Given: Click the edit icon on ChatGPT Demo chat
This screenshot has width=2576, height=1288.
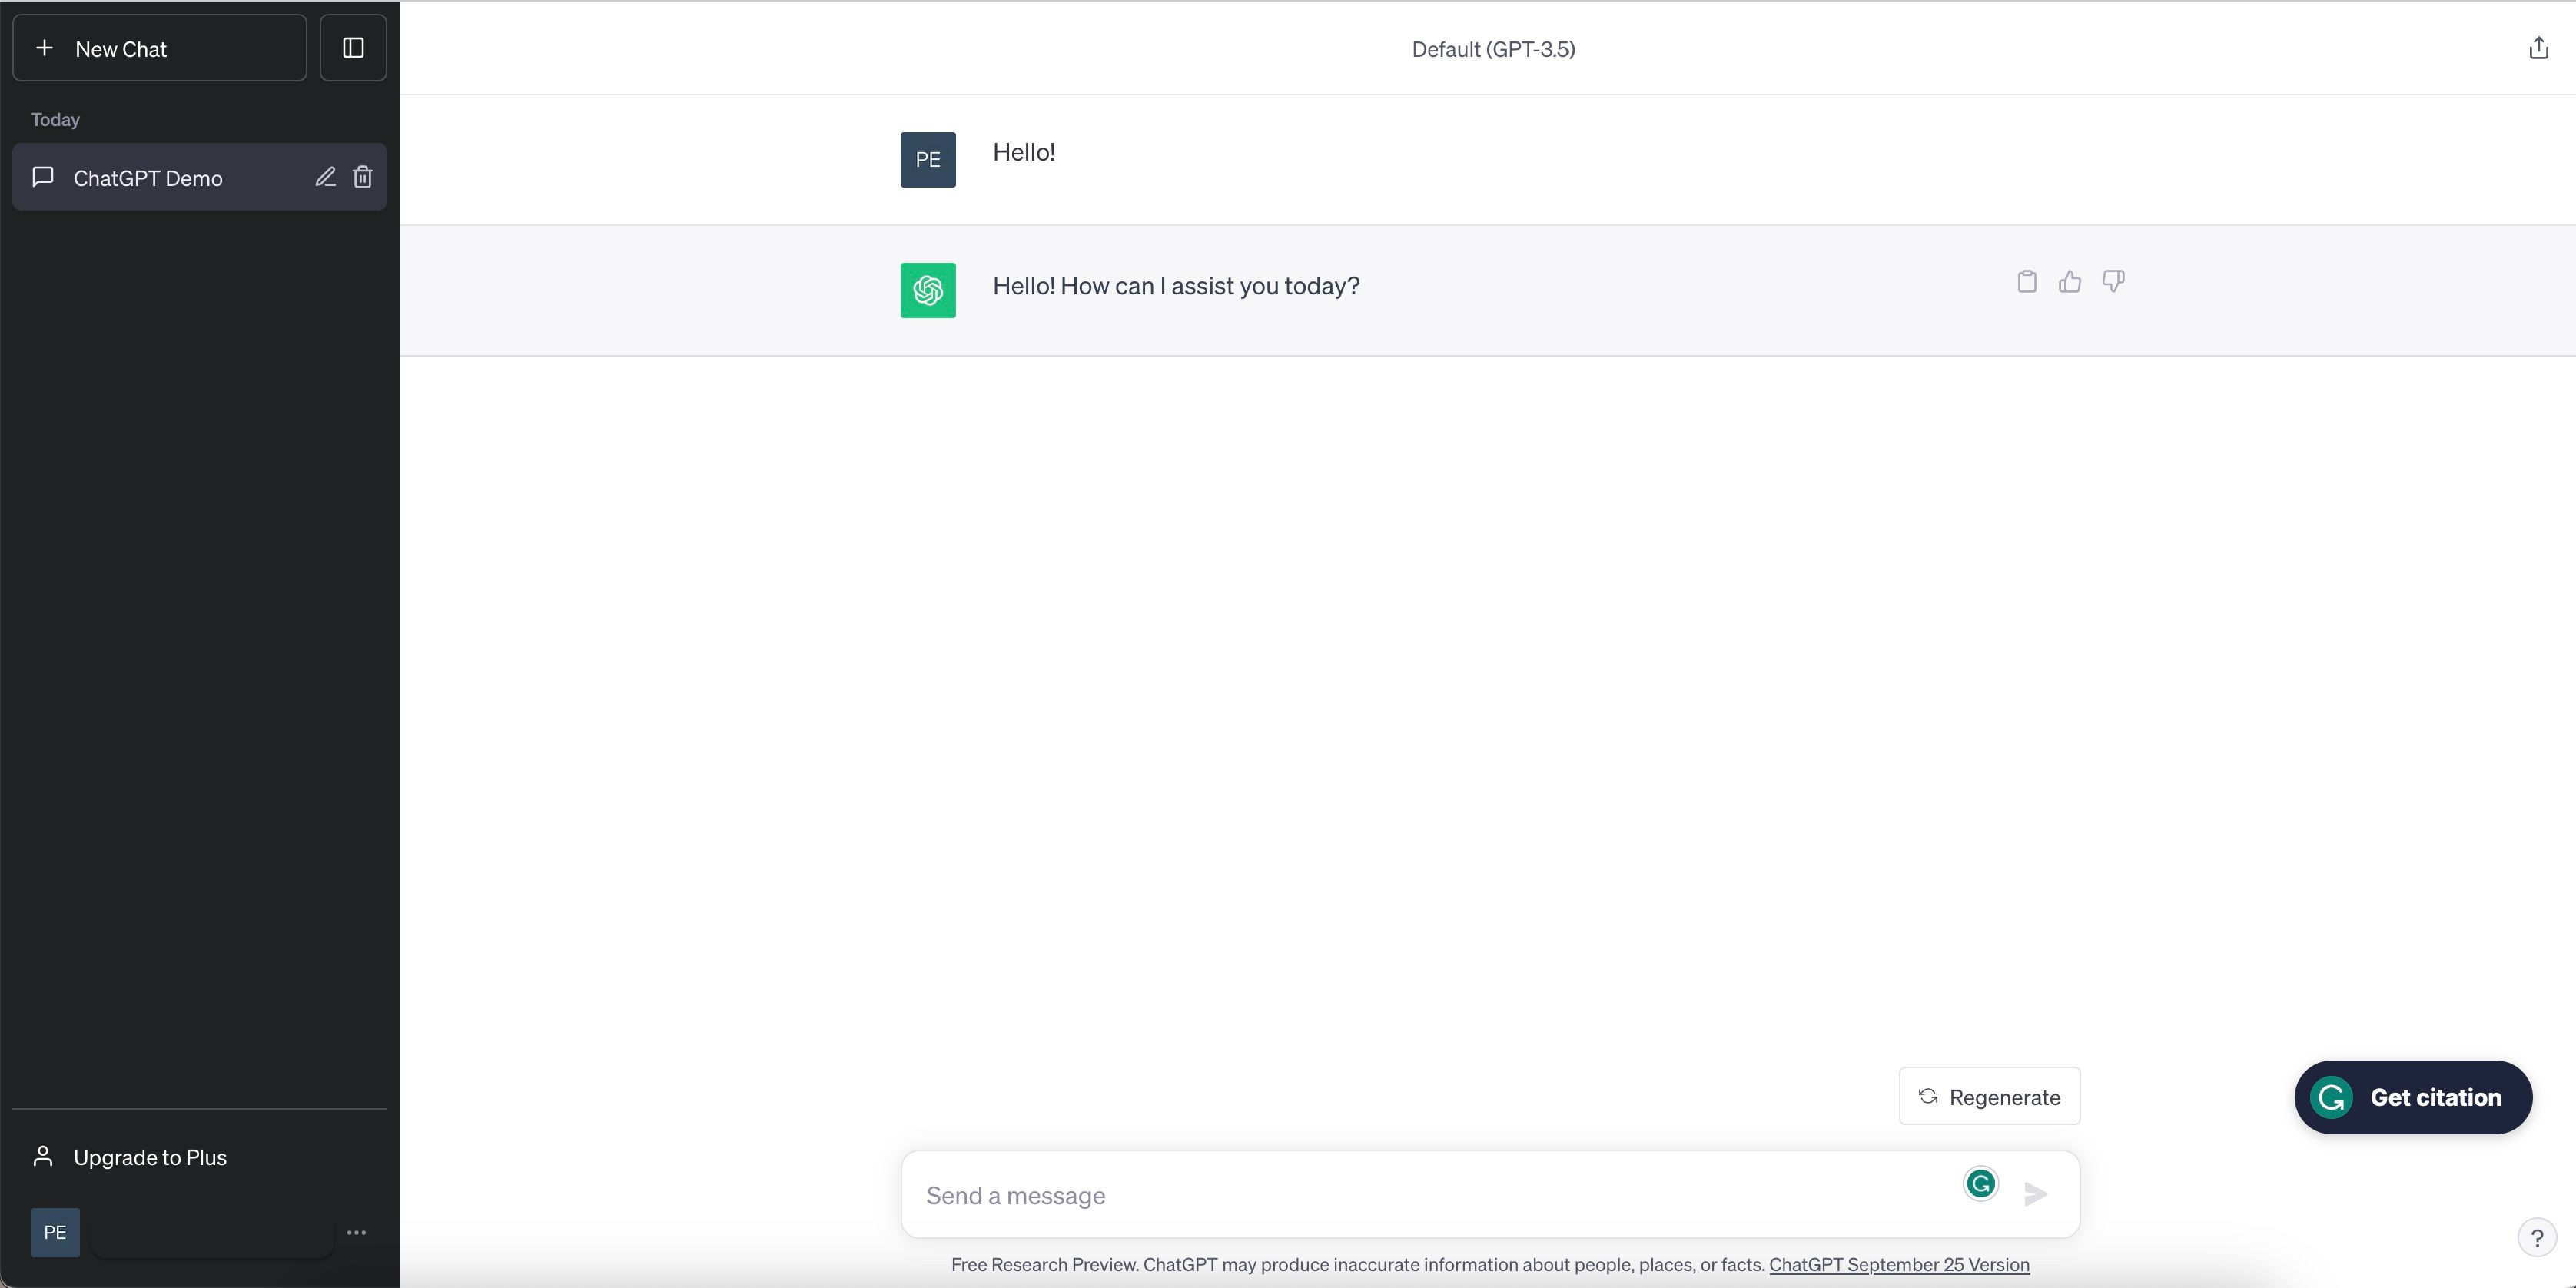Looking at the screenshot, I should (x=324, y=176).
